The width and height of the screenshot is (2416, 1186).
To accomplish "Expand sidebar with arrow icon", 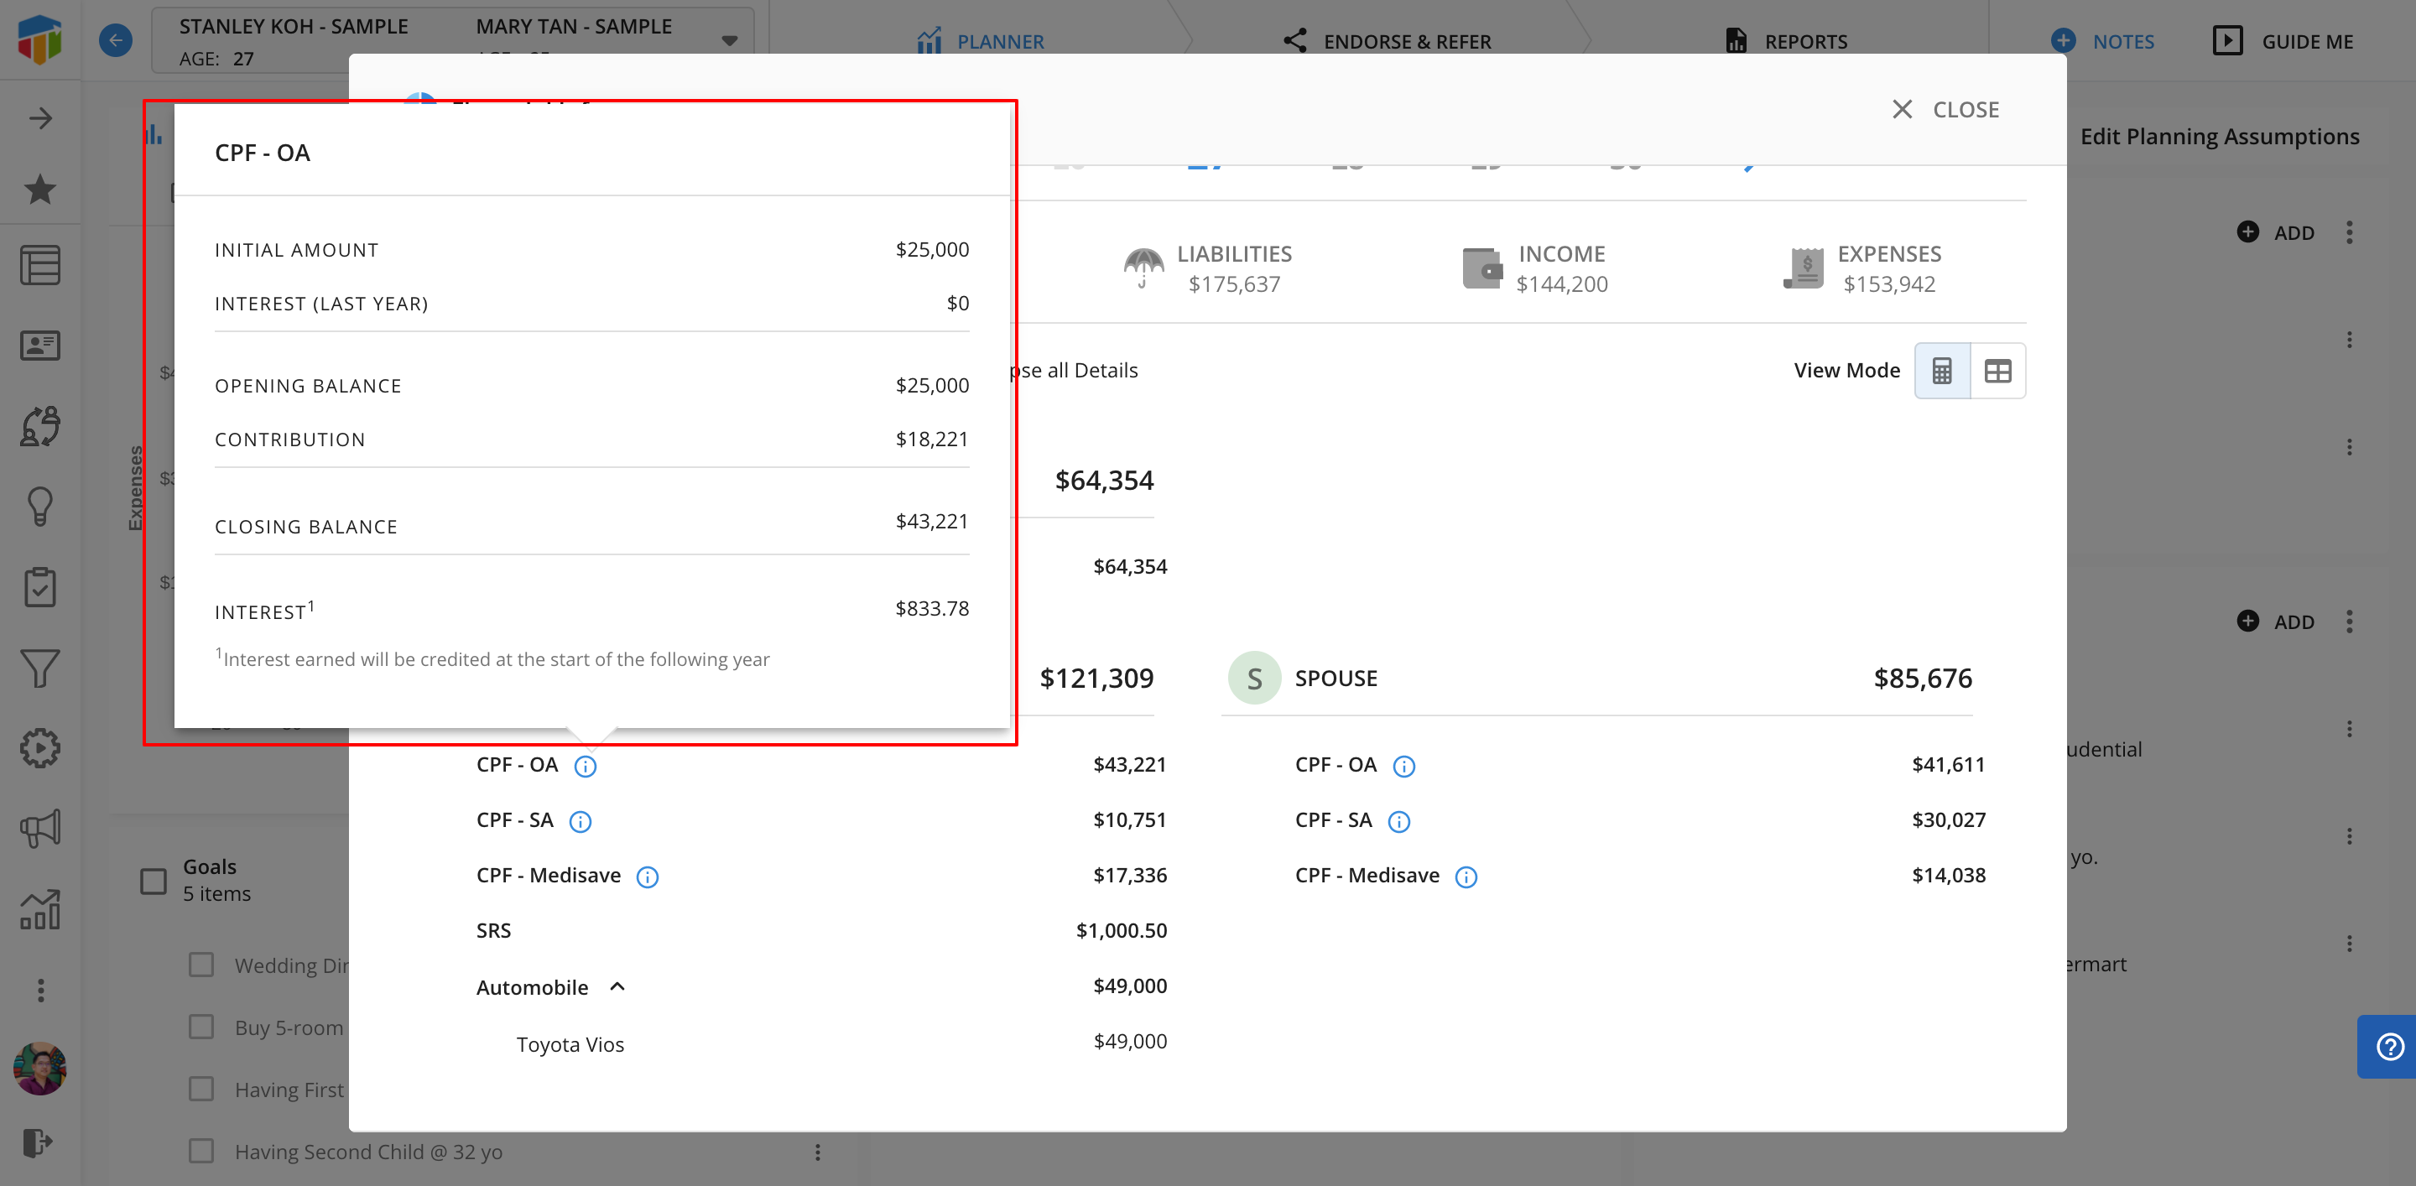I will 39,118.
